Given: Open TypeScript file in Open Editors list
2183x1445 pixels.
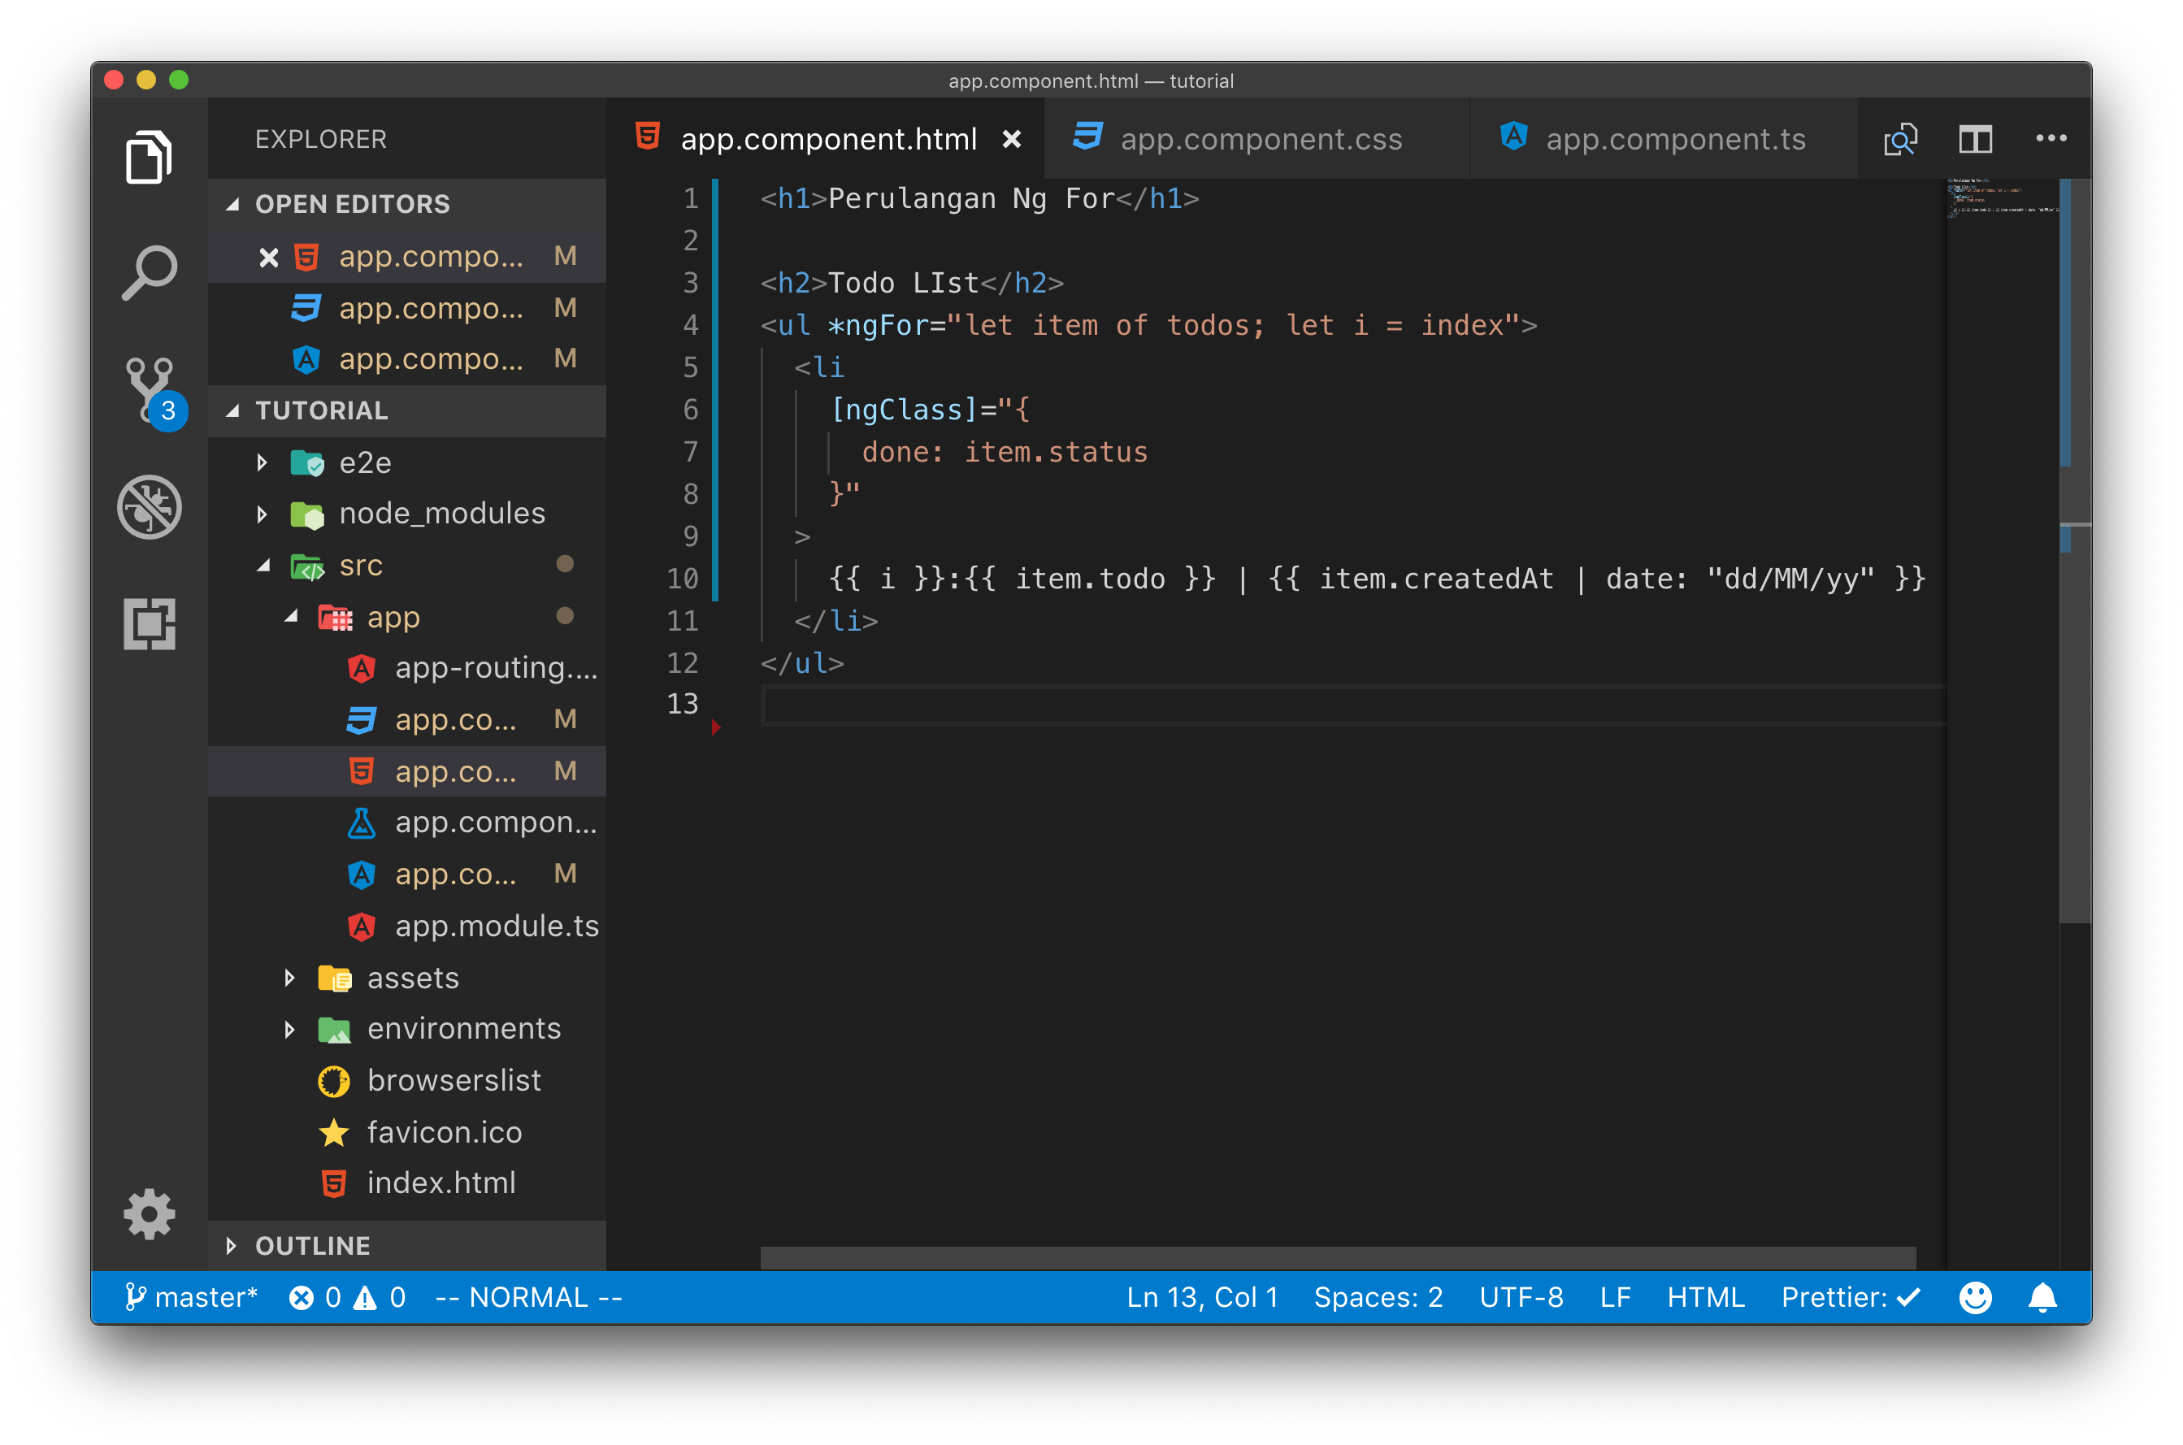Looking at the screenshot, I should coord(407,358).
